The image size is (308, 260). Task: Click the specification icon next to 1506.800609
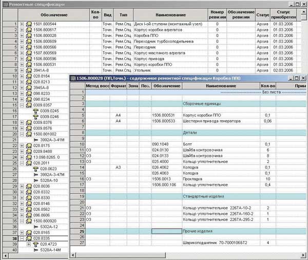[x=29, y=42]
